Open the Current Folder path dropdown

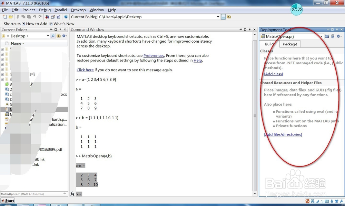coord(218,17)
